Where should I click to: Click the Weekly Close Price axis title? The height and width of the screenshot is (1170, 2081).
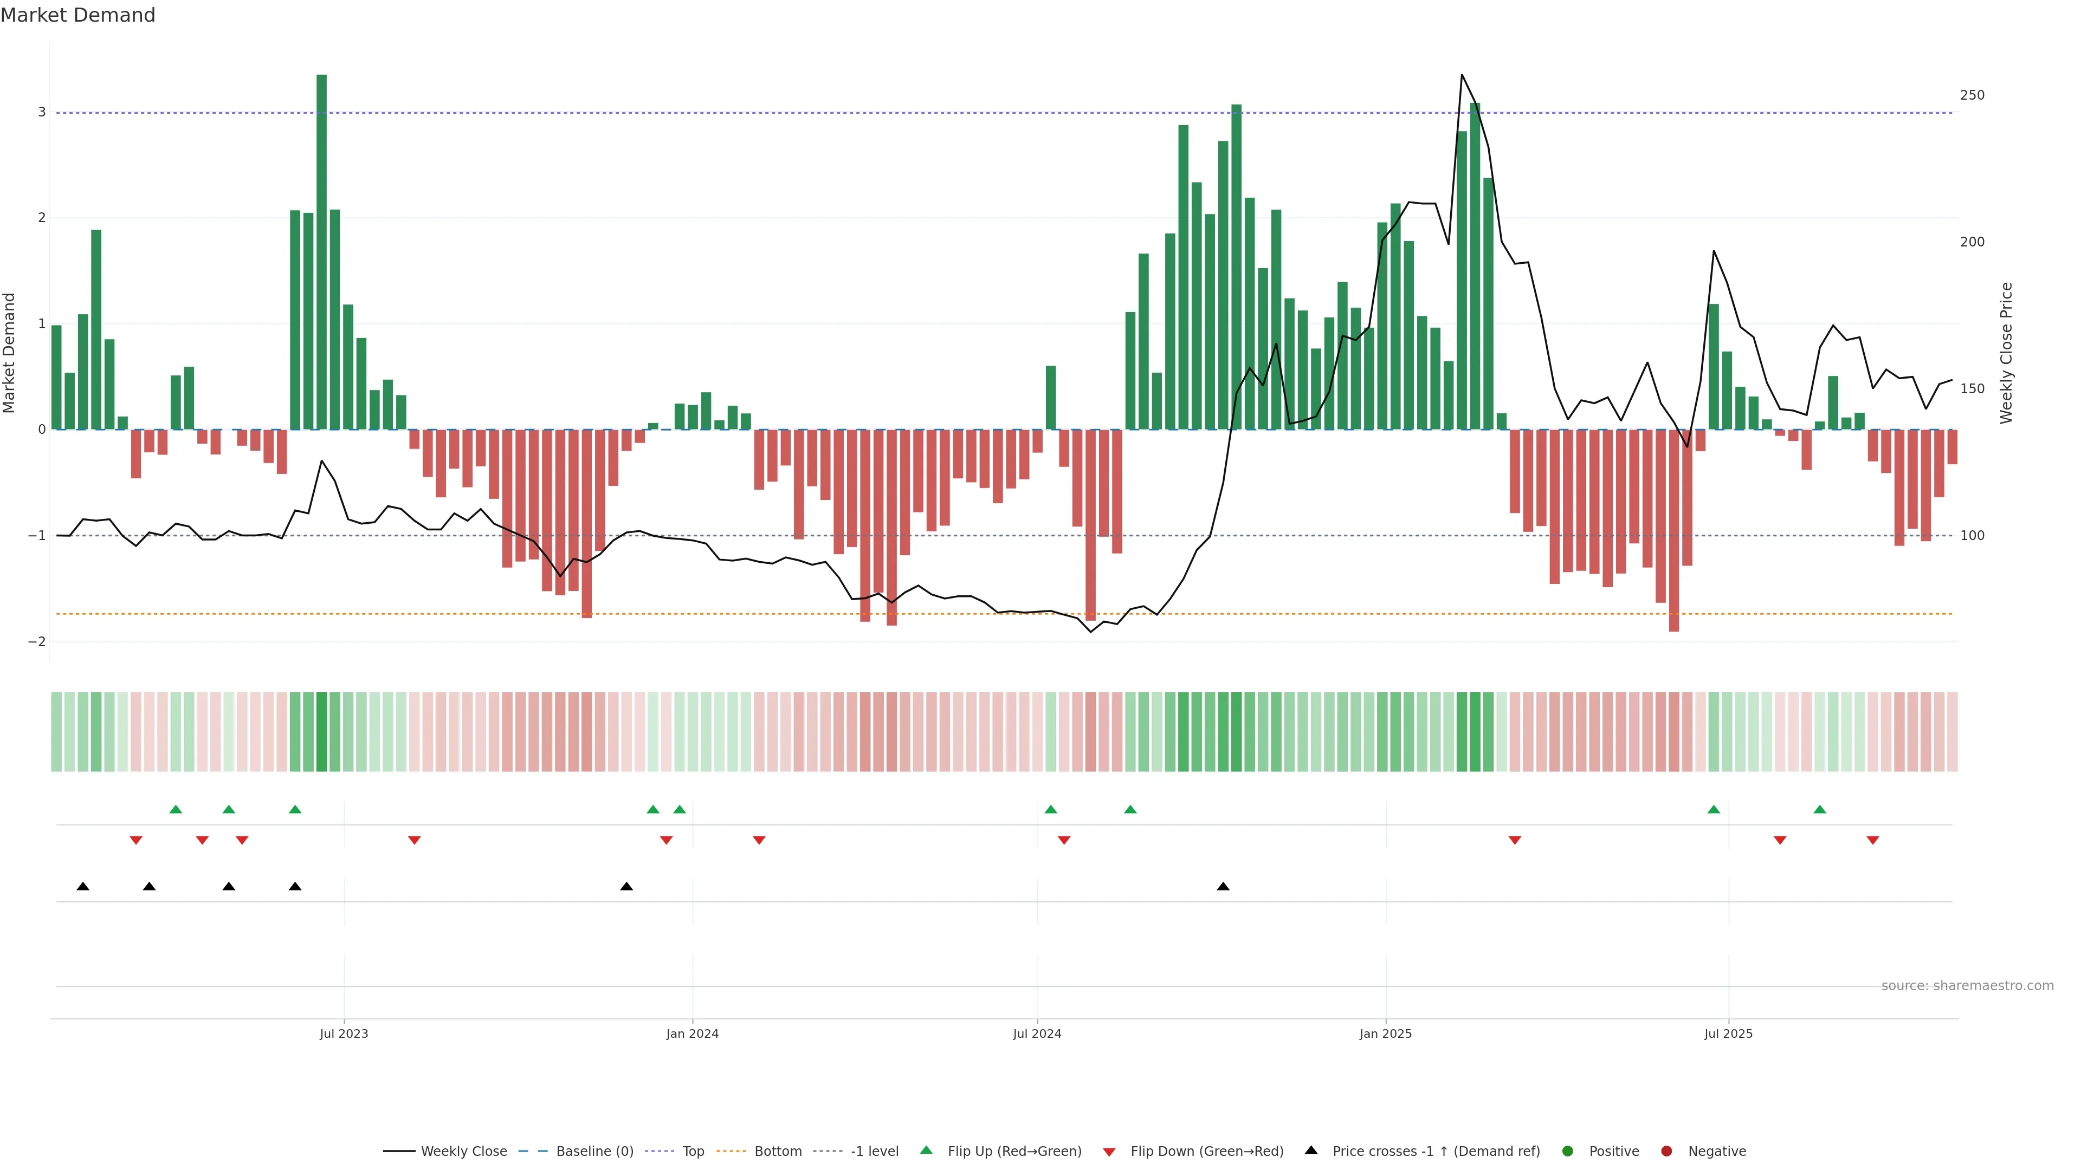pos(2006,353)
